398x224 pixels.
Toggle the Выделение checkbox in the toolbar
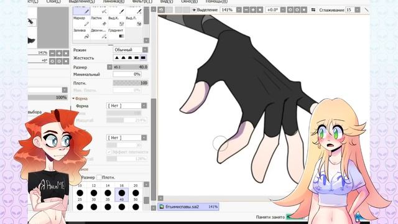click(x=194, y=10)
